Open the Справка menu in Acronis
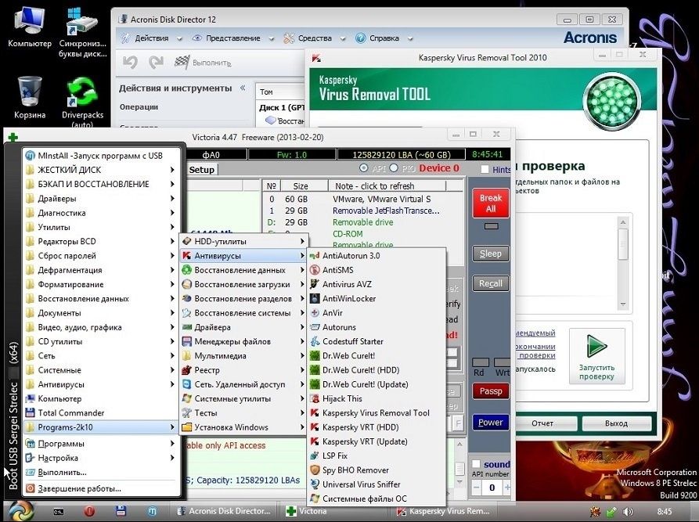Viewport: 699px width, 522px height. (384, 38)
